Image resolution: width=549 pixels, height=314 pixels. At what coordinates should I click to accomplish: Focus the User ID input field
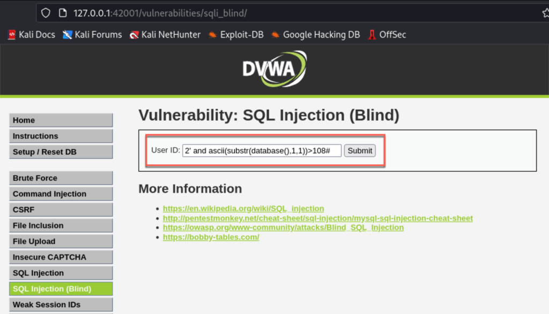(262, 150)
